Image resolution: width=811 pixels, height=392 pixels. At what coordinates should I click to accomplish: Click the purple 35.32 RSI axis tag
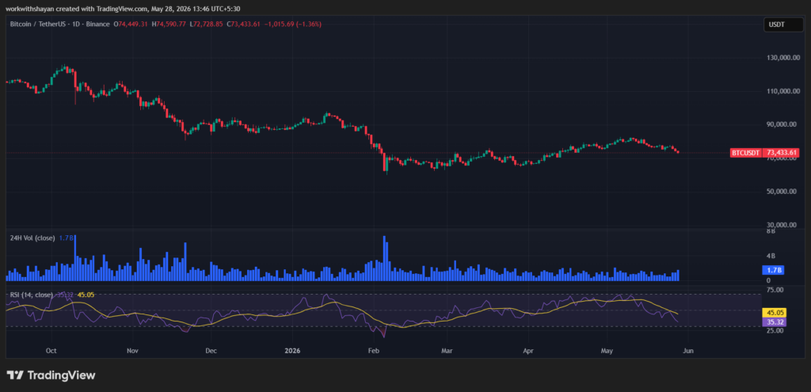pos(774,322)
